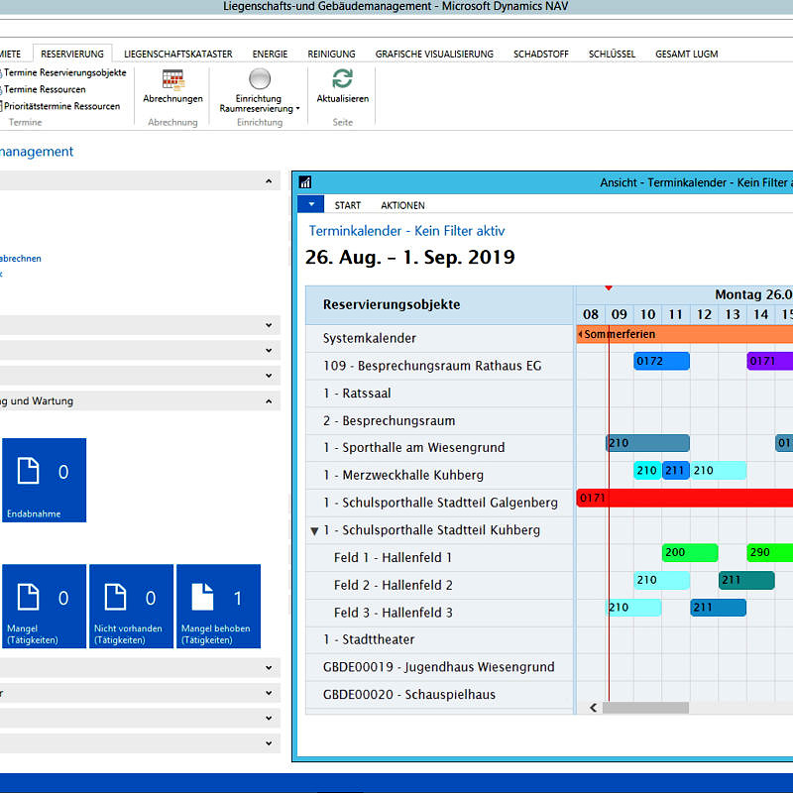793x793 pixels.
Task: Open the Mangel behoben (Tätigkeiten) tile
Action: [x=218, y=606]
